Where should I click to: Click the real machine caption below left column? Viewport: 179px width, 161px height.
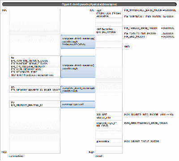(x=16, y=156)
